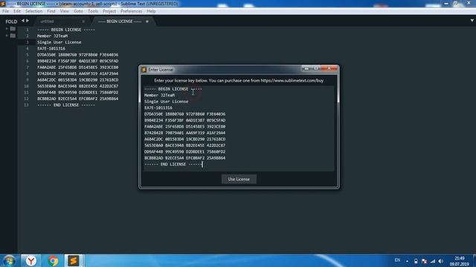Click the Action Center flag tray icon
Viewport: 476px width, 267px height.
pos(424,261)
